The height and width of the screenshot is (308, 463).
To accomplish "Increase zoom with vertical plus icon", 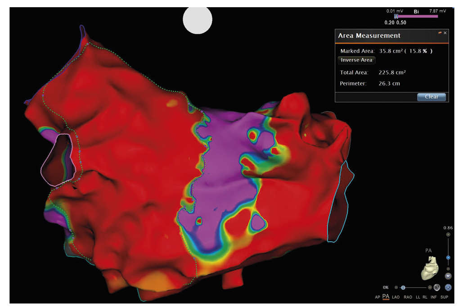I will point(448,235).
